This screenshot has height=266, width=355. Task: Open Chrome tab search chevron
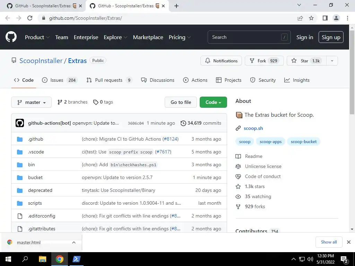[x=299, y=5]
